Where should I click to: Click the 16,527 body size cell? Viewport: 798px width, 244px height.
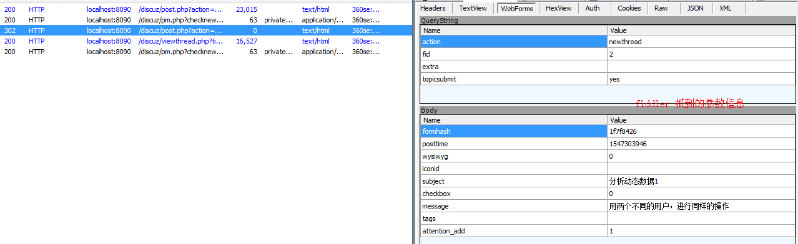[247, 41]
